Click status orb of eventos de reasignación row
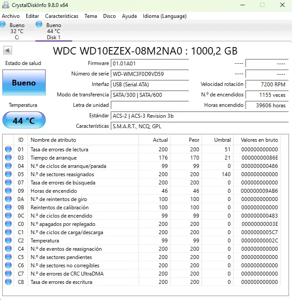Image resolution: width=292 pixels, height=300 pixels. point(8,249)
